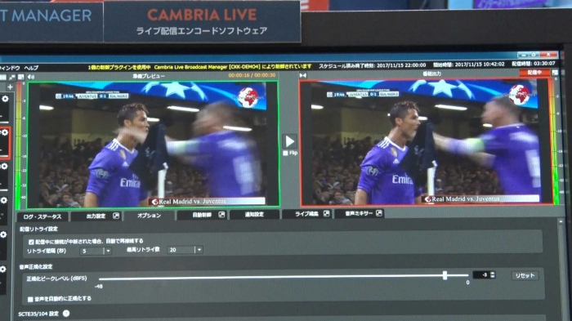This screenshot has height=321, width=572.
Task: Pop out the ライブ編集 tab window
Action: [327, 213]
